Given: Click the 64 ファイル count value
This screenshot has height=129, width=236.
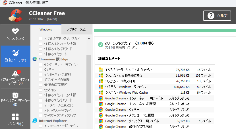Looking at the screenshot, I should tap(204, 93).
